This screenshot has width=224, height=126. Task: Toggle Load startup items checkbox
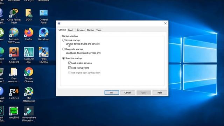point(70,68)
